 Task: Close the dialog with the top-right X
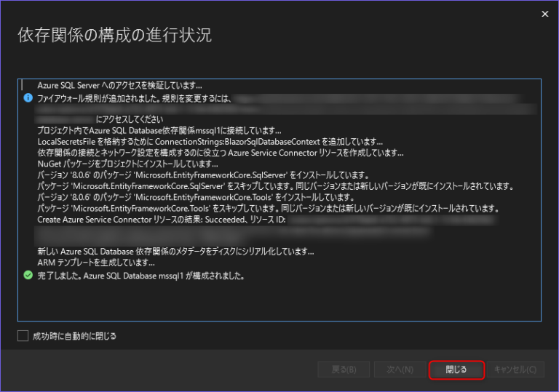[x=544, y=13]
